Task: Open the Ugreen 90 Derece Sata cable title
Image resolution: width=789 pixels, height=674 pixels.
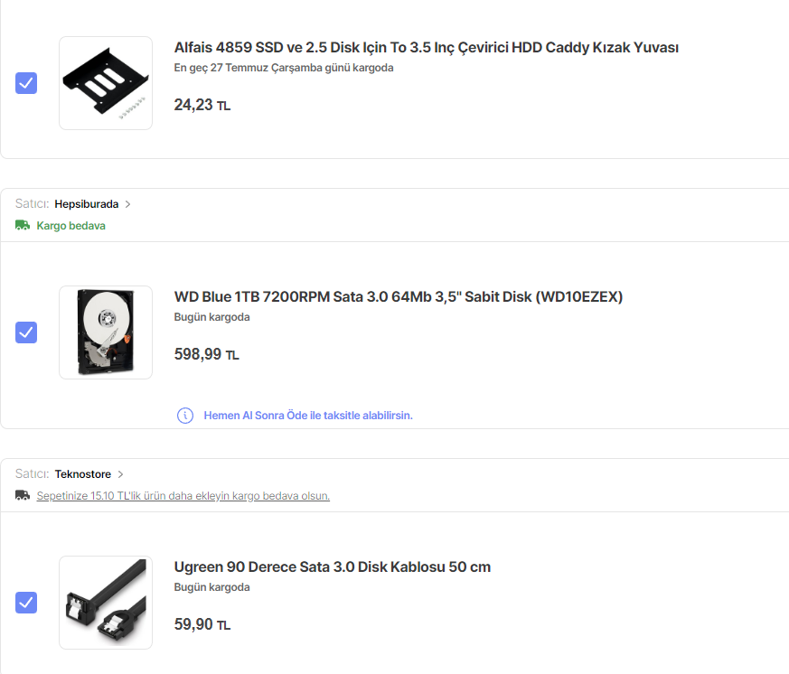Action: (x=333, y=567)
